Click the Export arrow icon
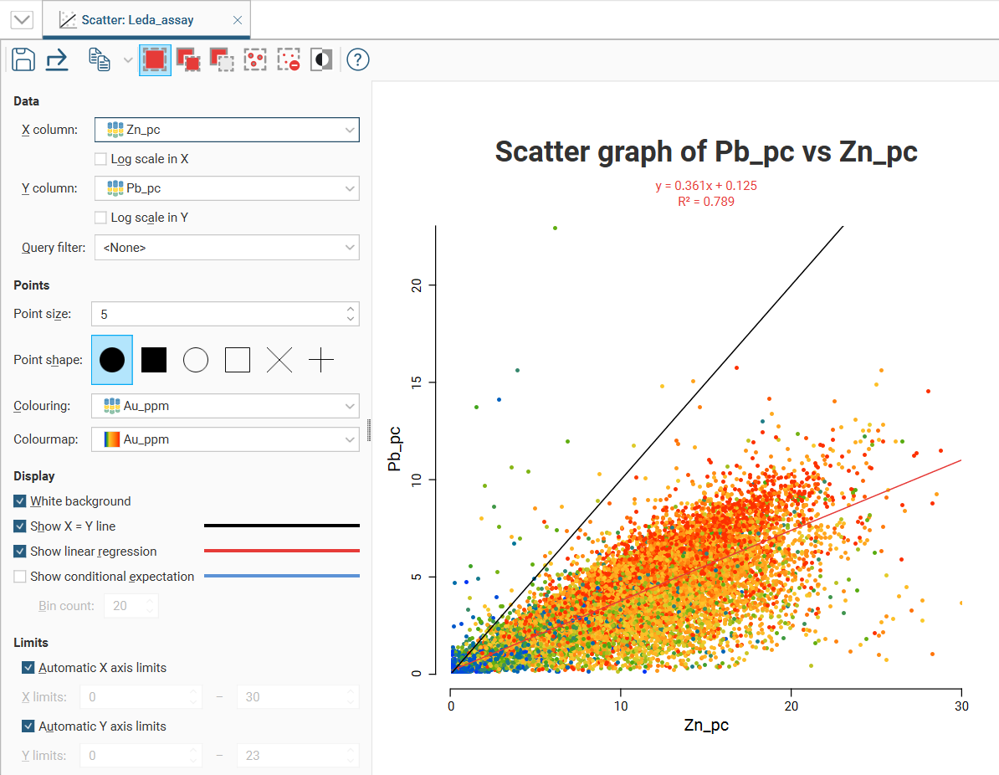The width and height of the screenshot is (999, 775). coord(57,59)
